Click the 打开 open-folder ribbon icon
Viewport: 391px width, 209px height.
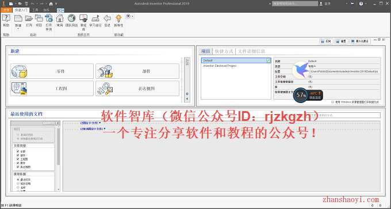29,18
